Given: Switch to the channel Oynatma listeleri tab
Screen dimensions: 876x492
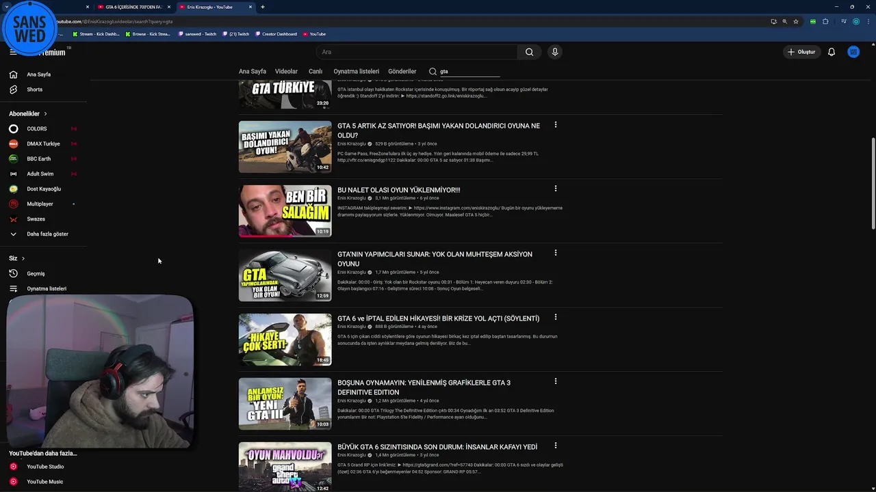Looking at the screenshot, I should point(356,71).
